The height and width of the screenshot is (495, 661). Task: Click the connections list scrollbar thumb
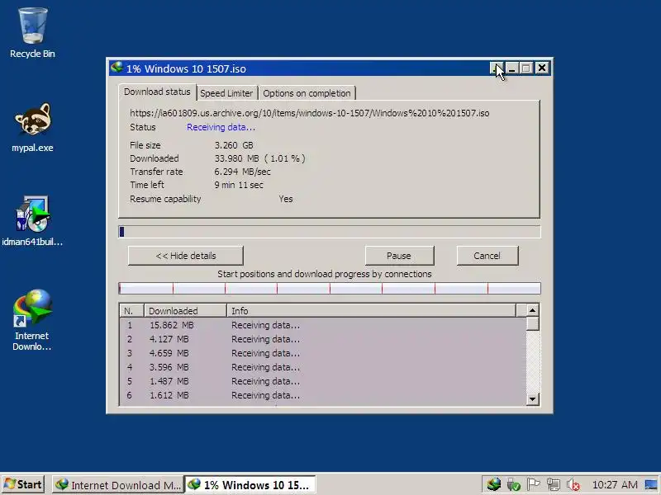(x=532, y=323)
